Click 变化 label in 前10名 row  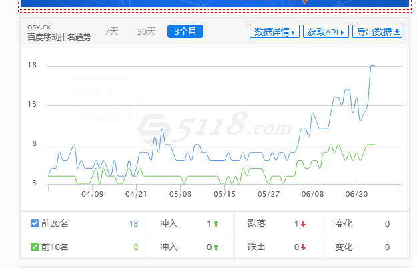click(x=344, y=247)
